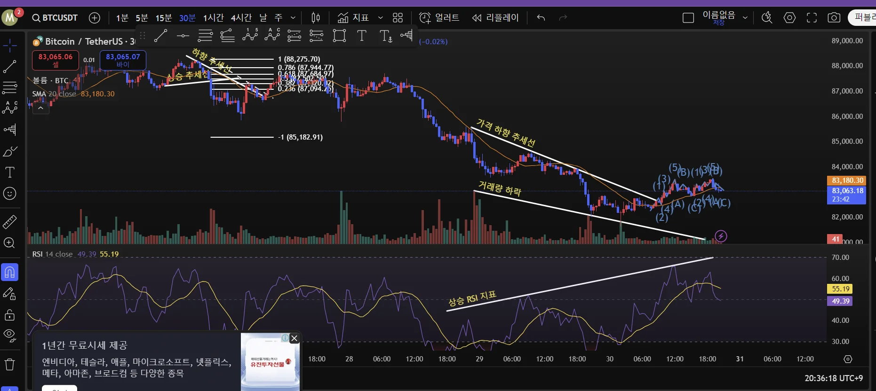Select the trend line tool in left sidebar
The width and height of the screenshot is (876, 391).
pos(10,67)
